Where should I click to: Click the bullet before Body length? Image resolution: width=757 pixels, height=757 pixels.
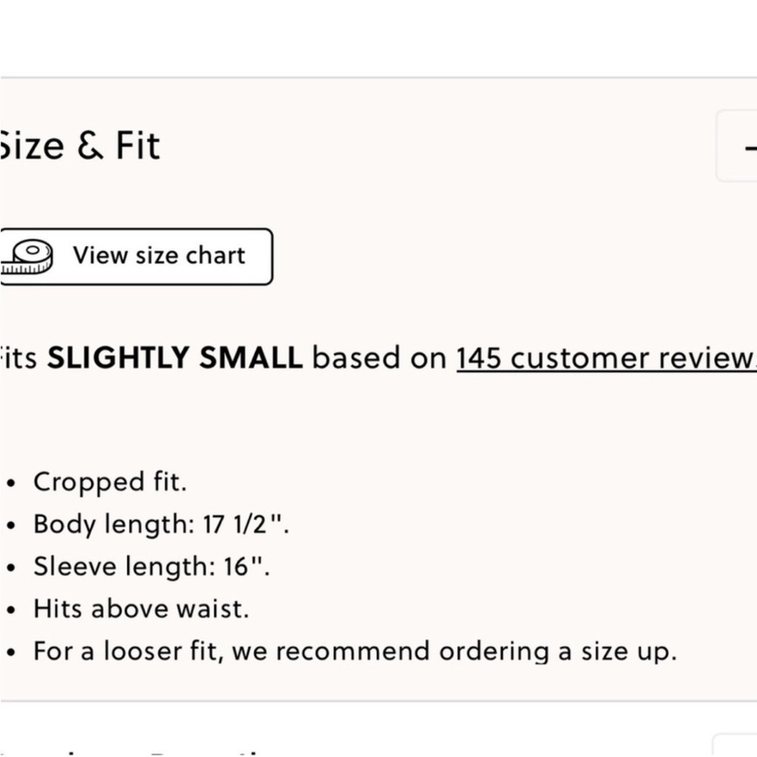click(x=11, y=525)
